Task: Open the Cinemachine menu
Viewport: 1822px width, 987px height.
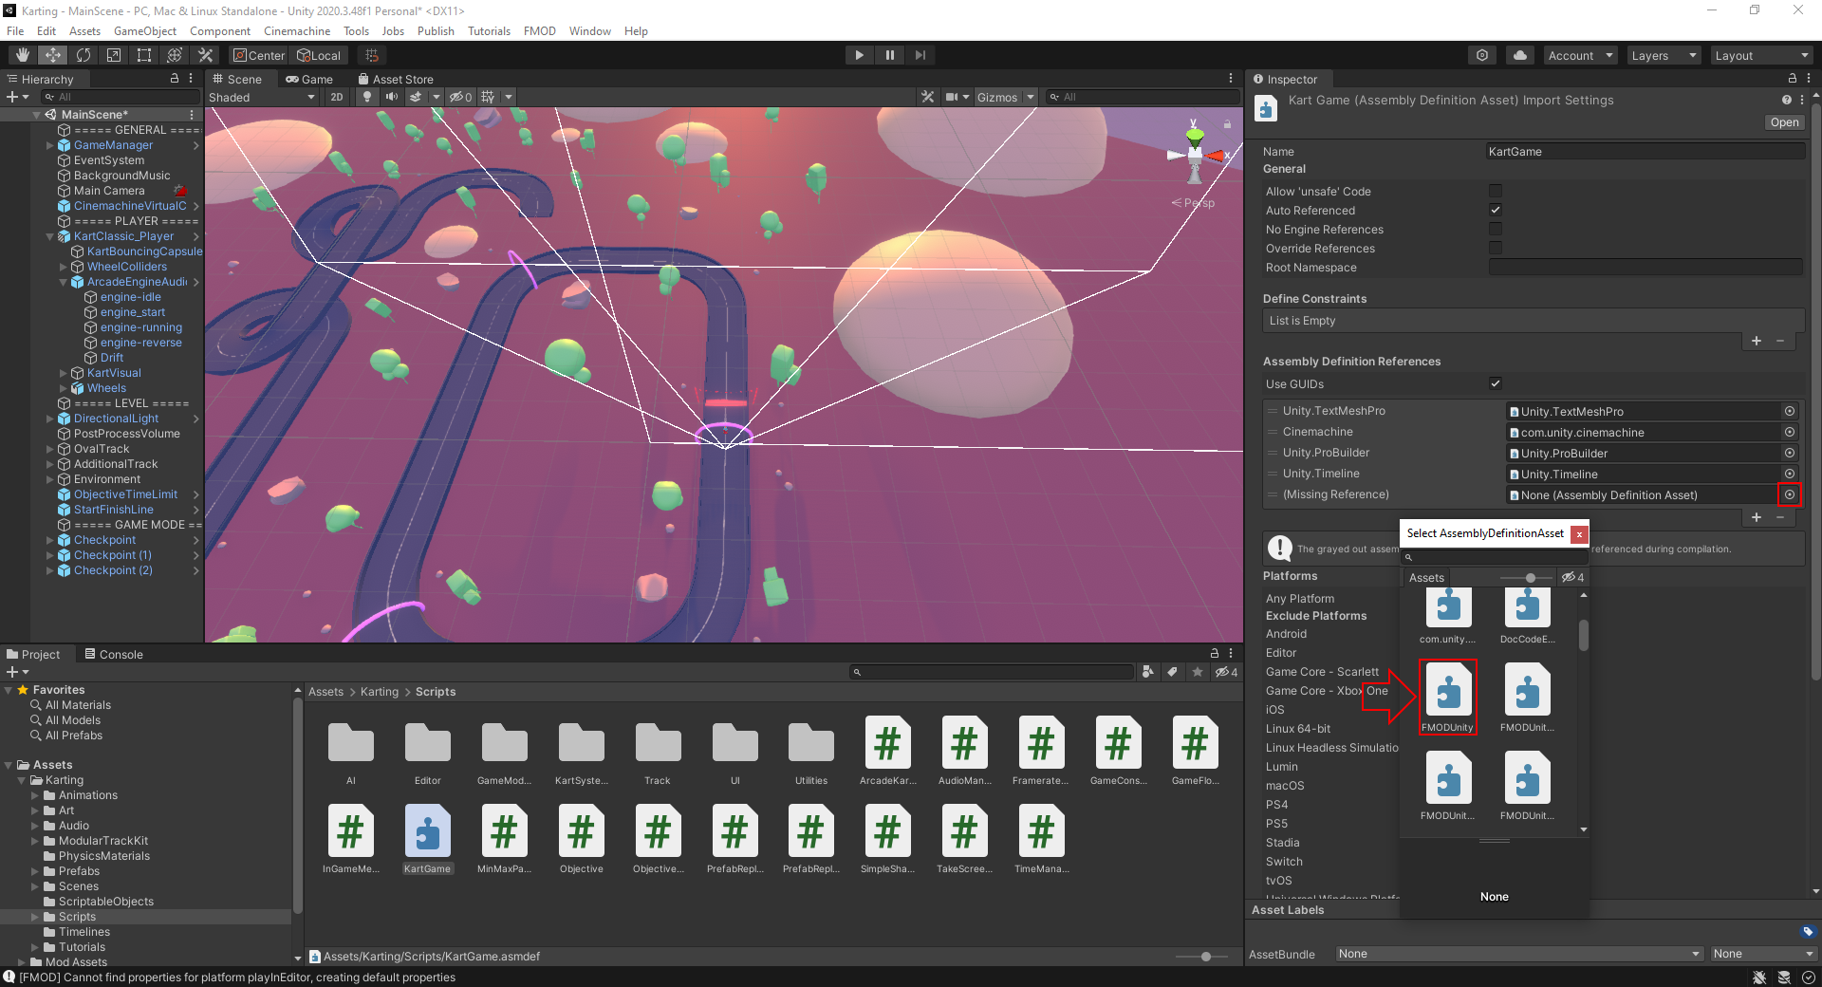Action: (297, 31)
